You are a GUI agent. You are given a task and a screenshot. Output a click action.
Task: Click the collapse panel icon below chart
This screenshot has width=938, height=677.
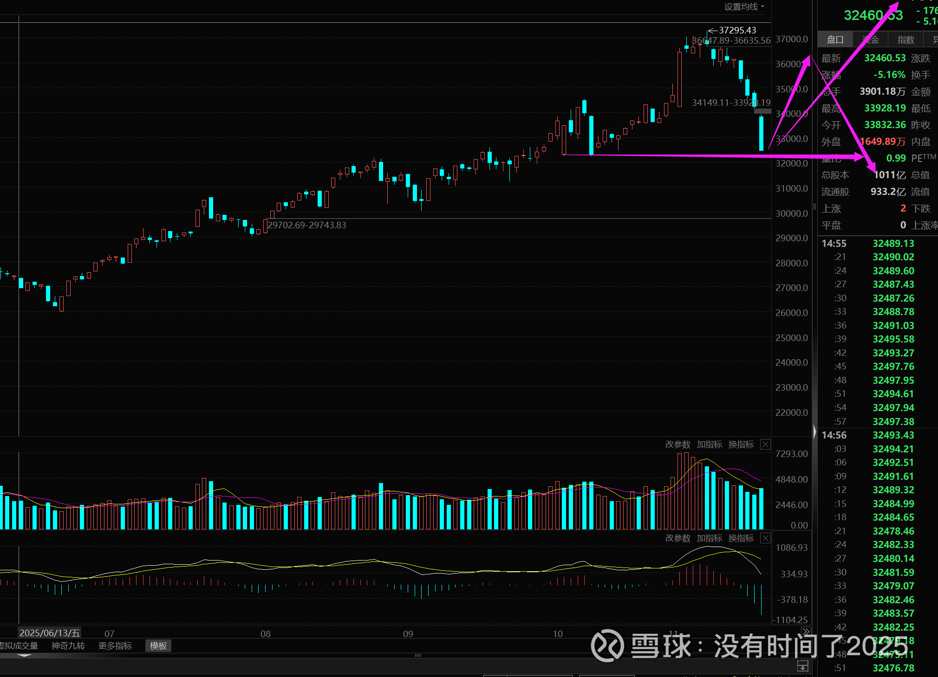coord(802,667)
